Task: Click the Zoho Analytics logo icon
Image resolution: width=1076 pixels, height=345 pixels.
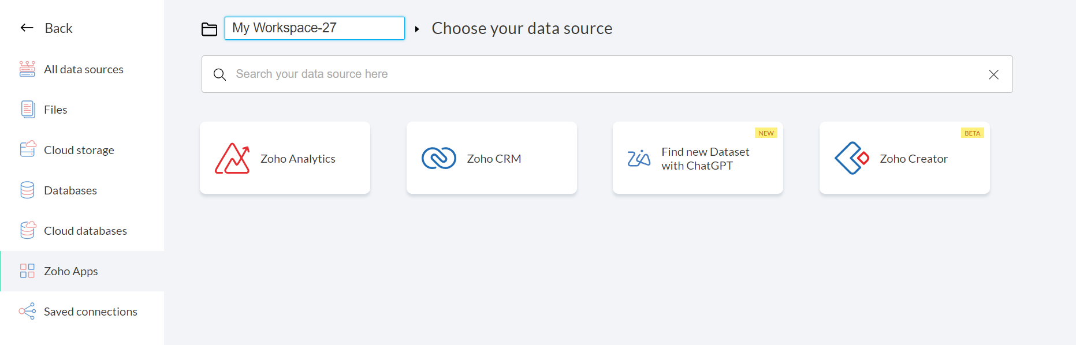Action: (232, 159)
